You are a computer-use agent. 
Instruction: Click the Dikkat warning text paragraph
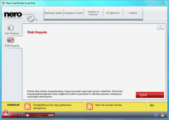click(75, 94)
